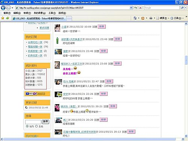Report the comment posted 2011/05/22 10:09

[x=102, y=26]
